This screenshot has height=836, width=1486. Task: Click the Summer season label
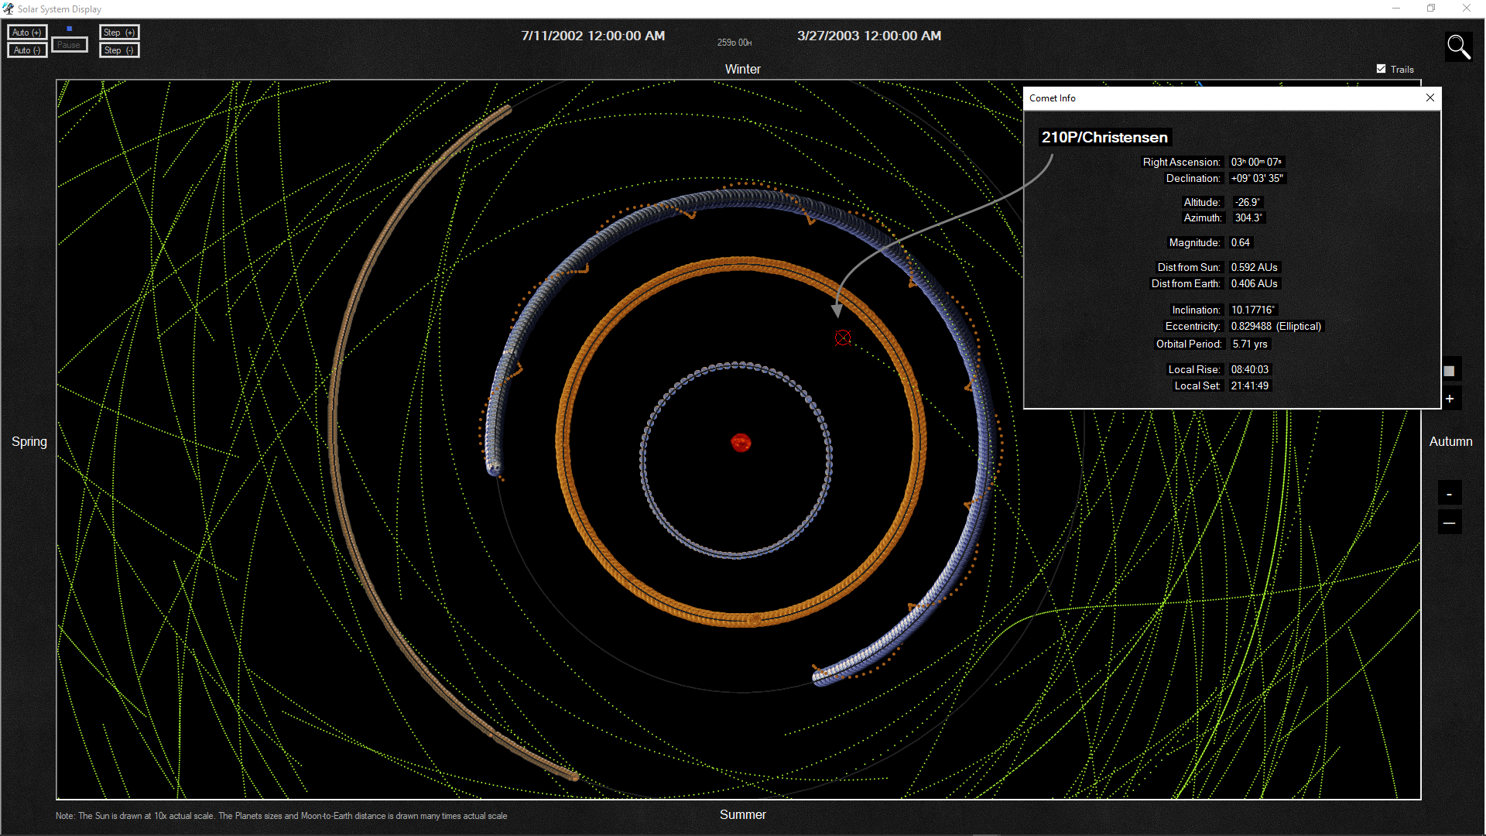pyautogui.click(x=742, y=814)
